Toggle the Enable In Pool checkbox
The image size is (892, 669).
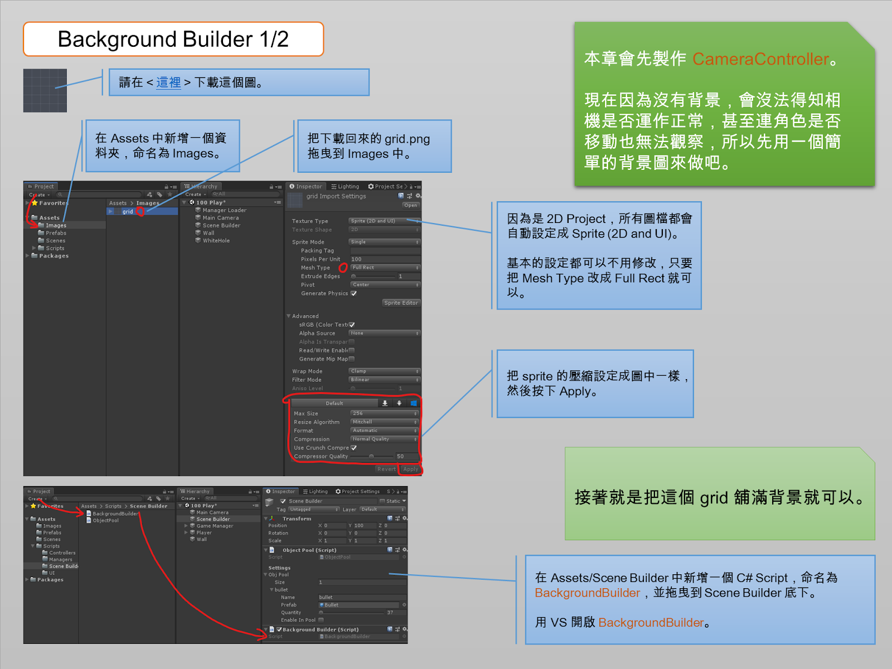pos(321,620)
